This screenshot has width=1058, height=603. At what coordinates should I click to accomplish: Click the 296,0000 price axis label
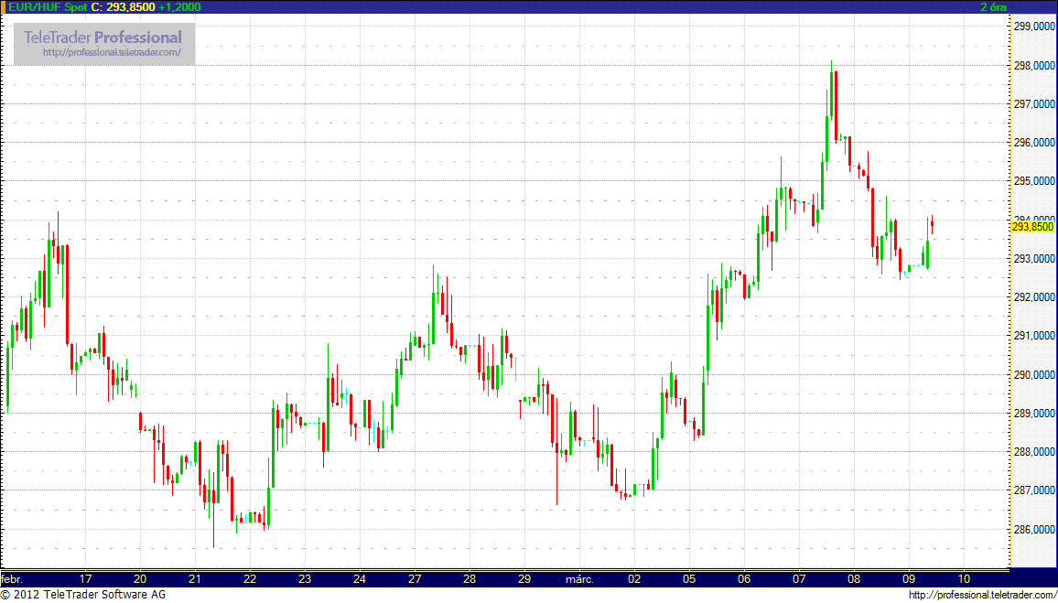pos(1034,143)
